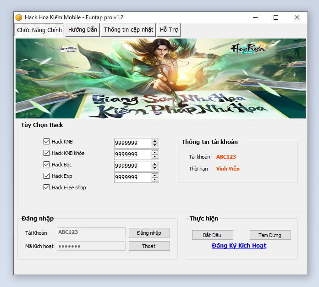The width and height of the screenshot is (319, 287).
Task: Click the app icon in the title bar
Action: [x=19, y=17]
